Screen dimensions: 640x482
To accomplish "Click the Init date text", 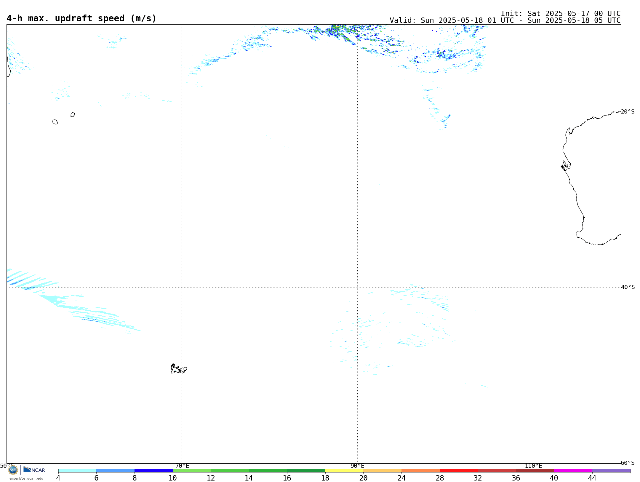I will pos(561,14).
